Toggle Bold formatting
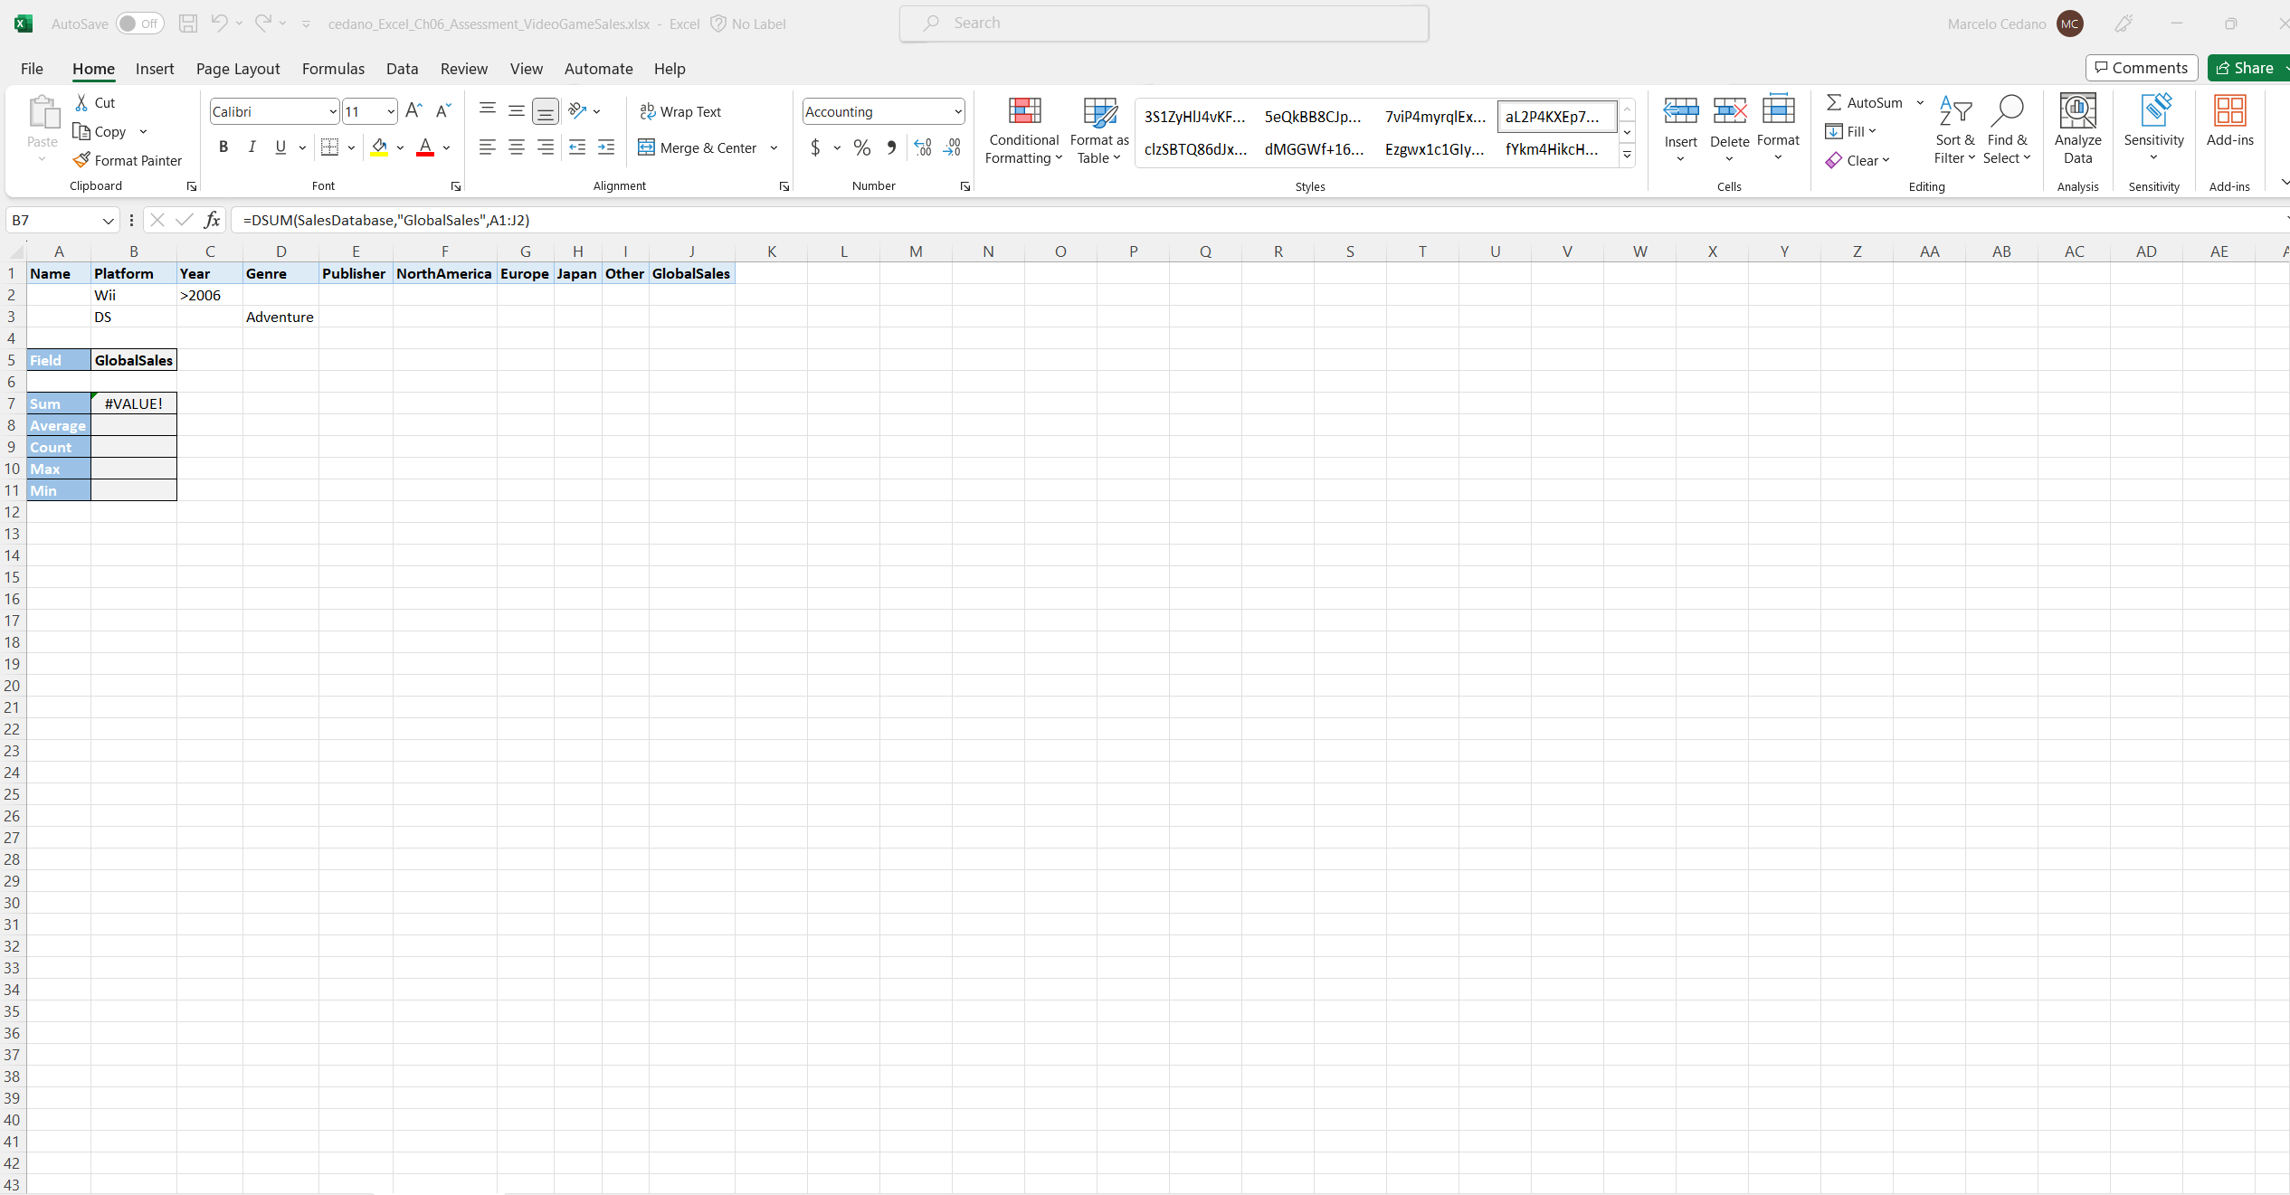 [223, 147]
